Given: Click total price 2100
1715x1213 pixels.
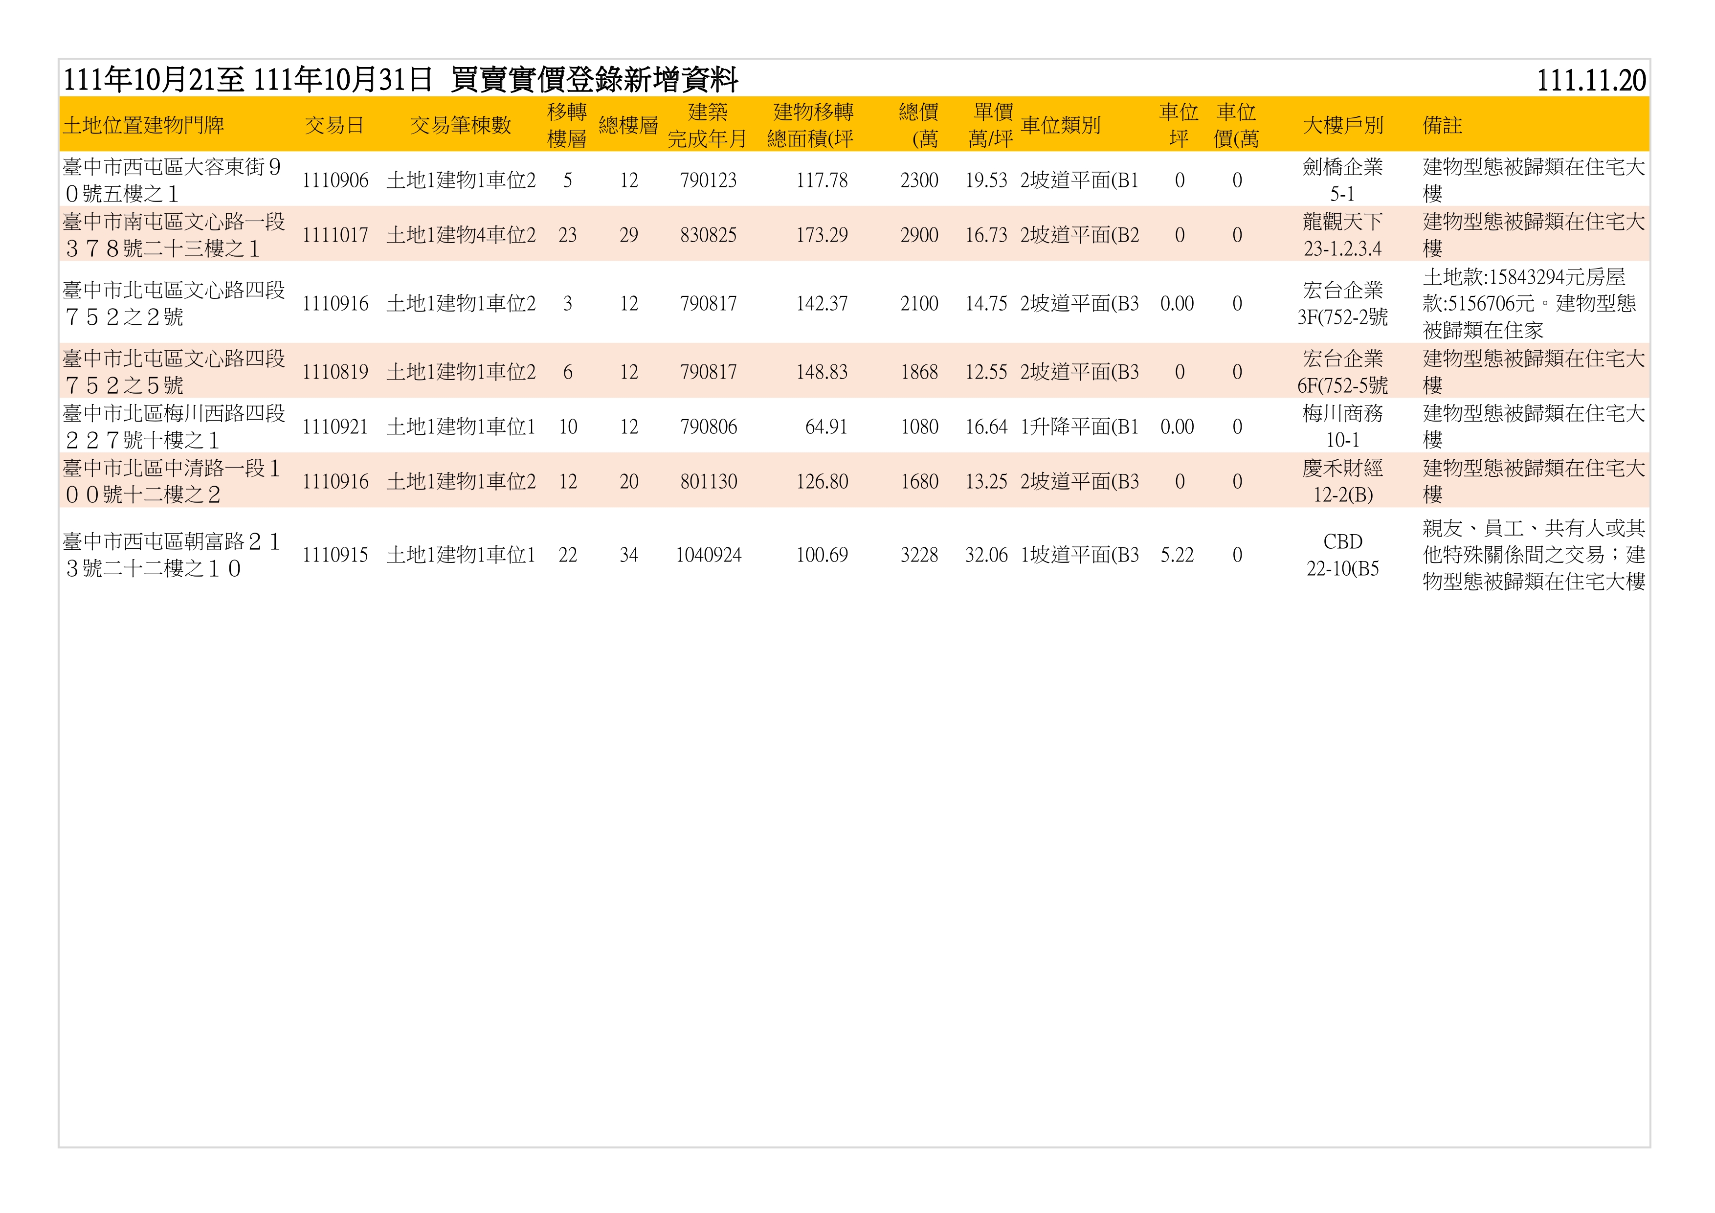Looking at the screenshot, I should [919, 303].
